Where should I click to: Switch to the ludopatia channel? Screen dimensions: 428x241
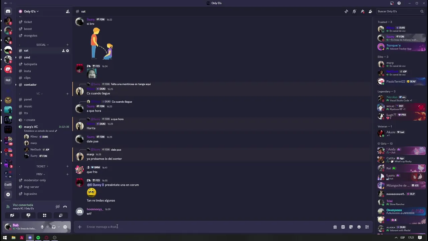click(x=30, y=64)
